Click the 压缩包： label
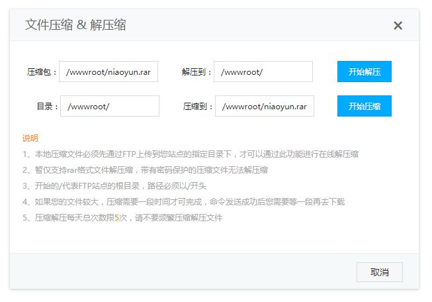This screenshot has height=302, width=432. [x=42, y=72]
